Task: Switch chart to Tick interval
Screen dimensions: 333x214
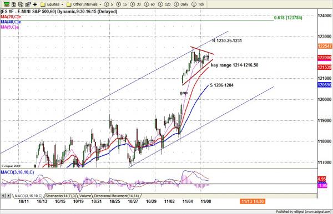Action: pyautogui.click(x=198, y=4)
